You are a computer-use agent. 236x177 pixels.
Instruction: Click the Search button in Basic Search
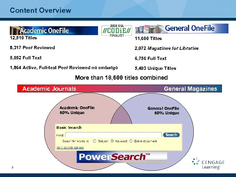pos(171,135)
